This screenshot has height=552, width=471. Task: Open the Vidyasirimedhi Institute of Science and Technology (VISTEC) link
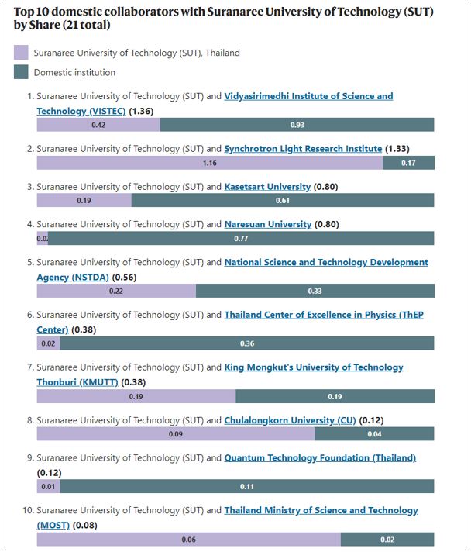[x=308, y=96]
